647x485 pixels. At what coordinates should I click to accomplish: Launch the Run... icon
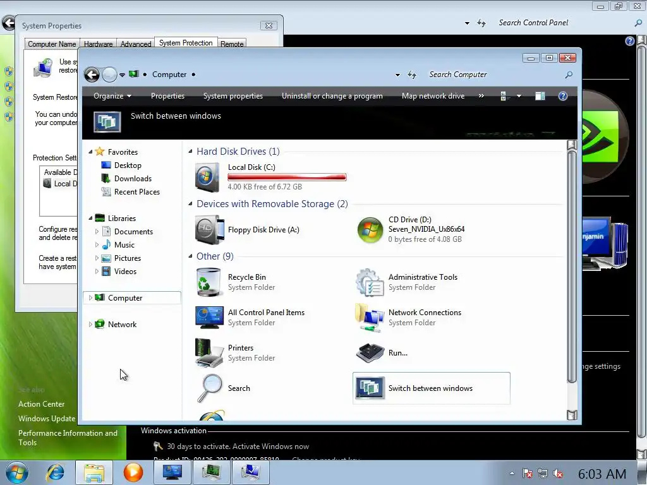coord(370,353)
